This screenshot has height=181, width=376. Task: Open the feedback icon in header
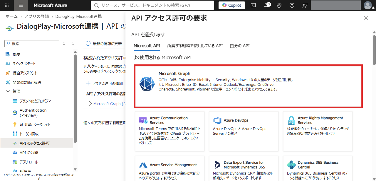point(305,5)
